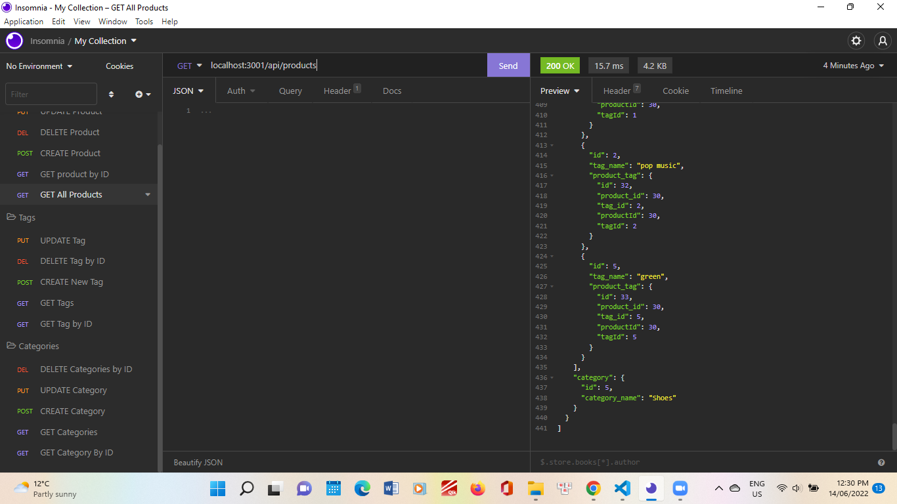Open File Explorer from taskbar
This screenshot has width=897, height=504.
[x=535, y=488]
